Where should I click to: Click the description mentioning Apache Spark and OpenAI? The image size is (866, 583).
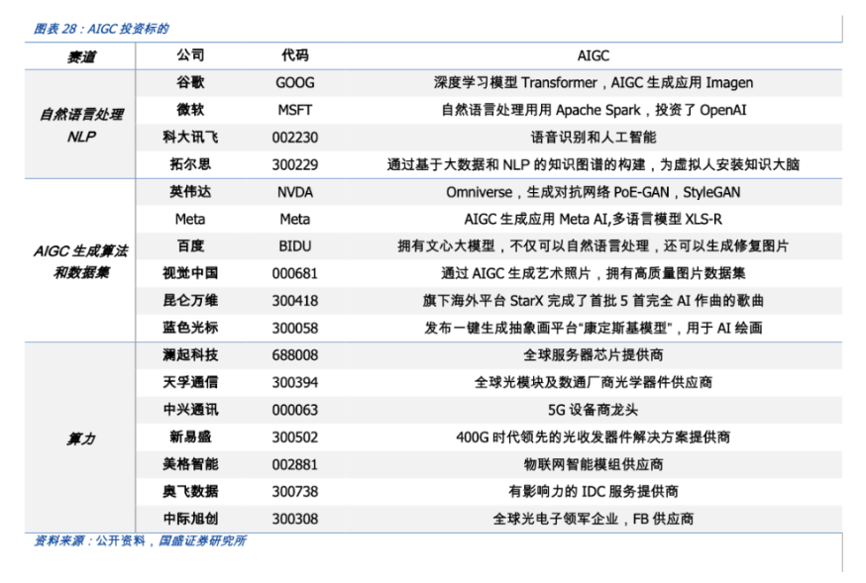tap(594, 110)
